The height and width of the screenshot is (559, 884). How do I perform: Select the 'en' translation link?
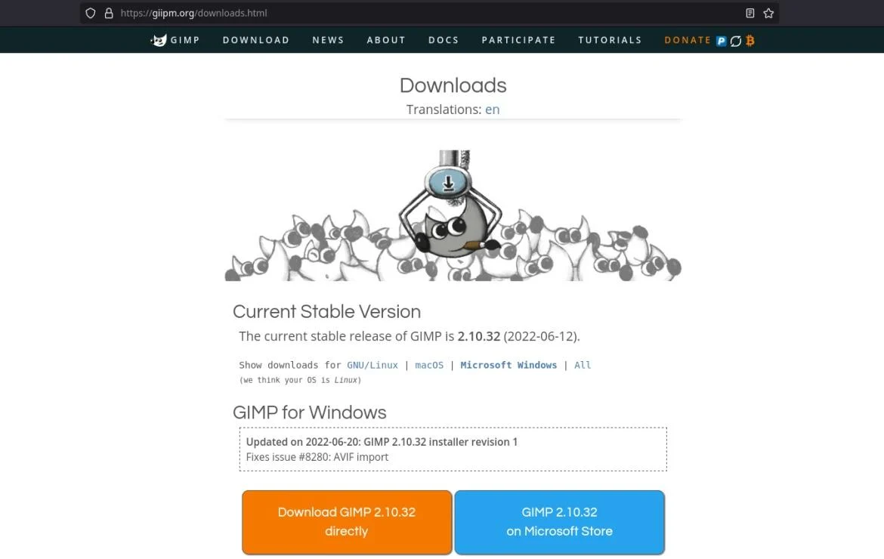(x=492, y=110)
